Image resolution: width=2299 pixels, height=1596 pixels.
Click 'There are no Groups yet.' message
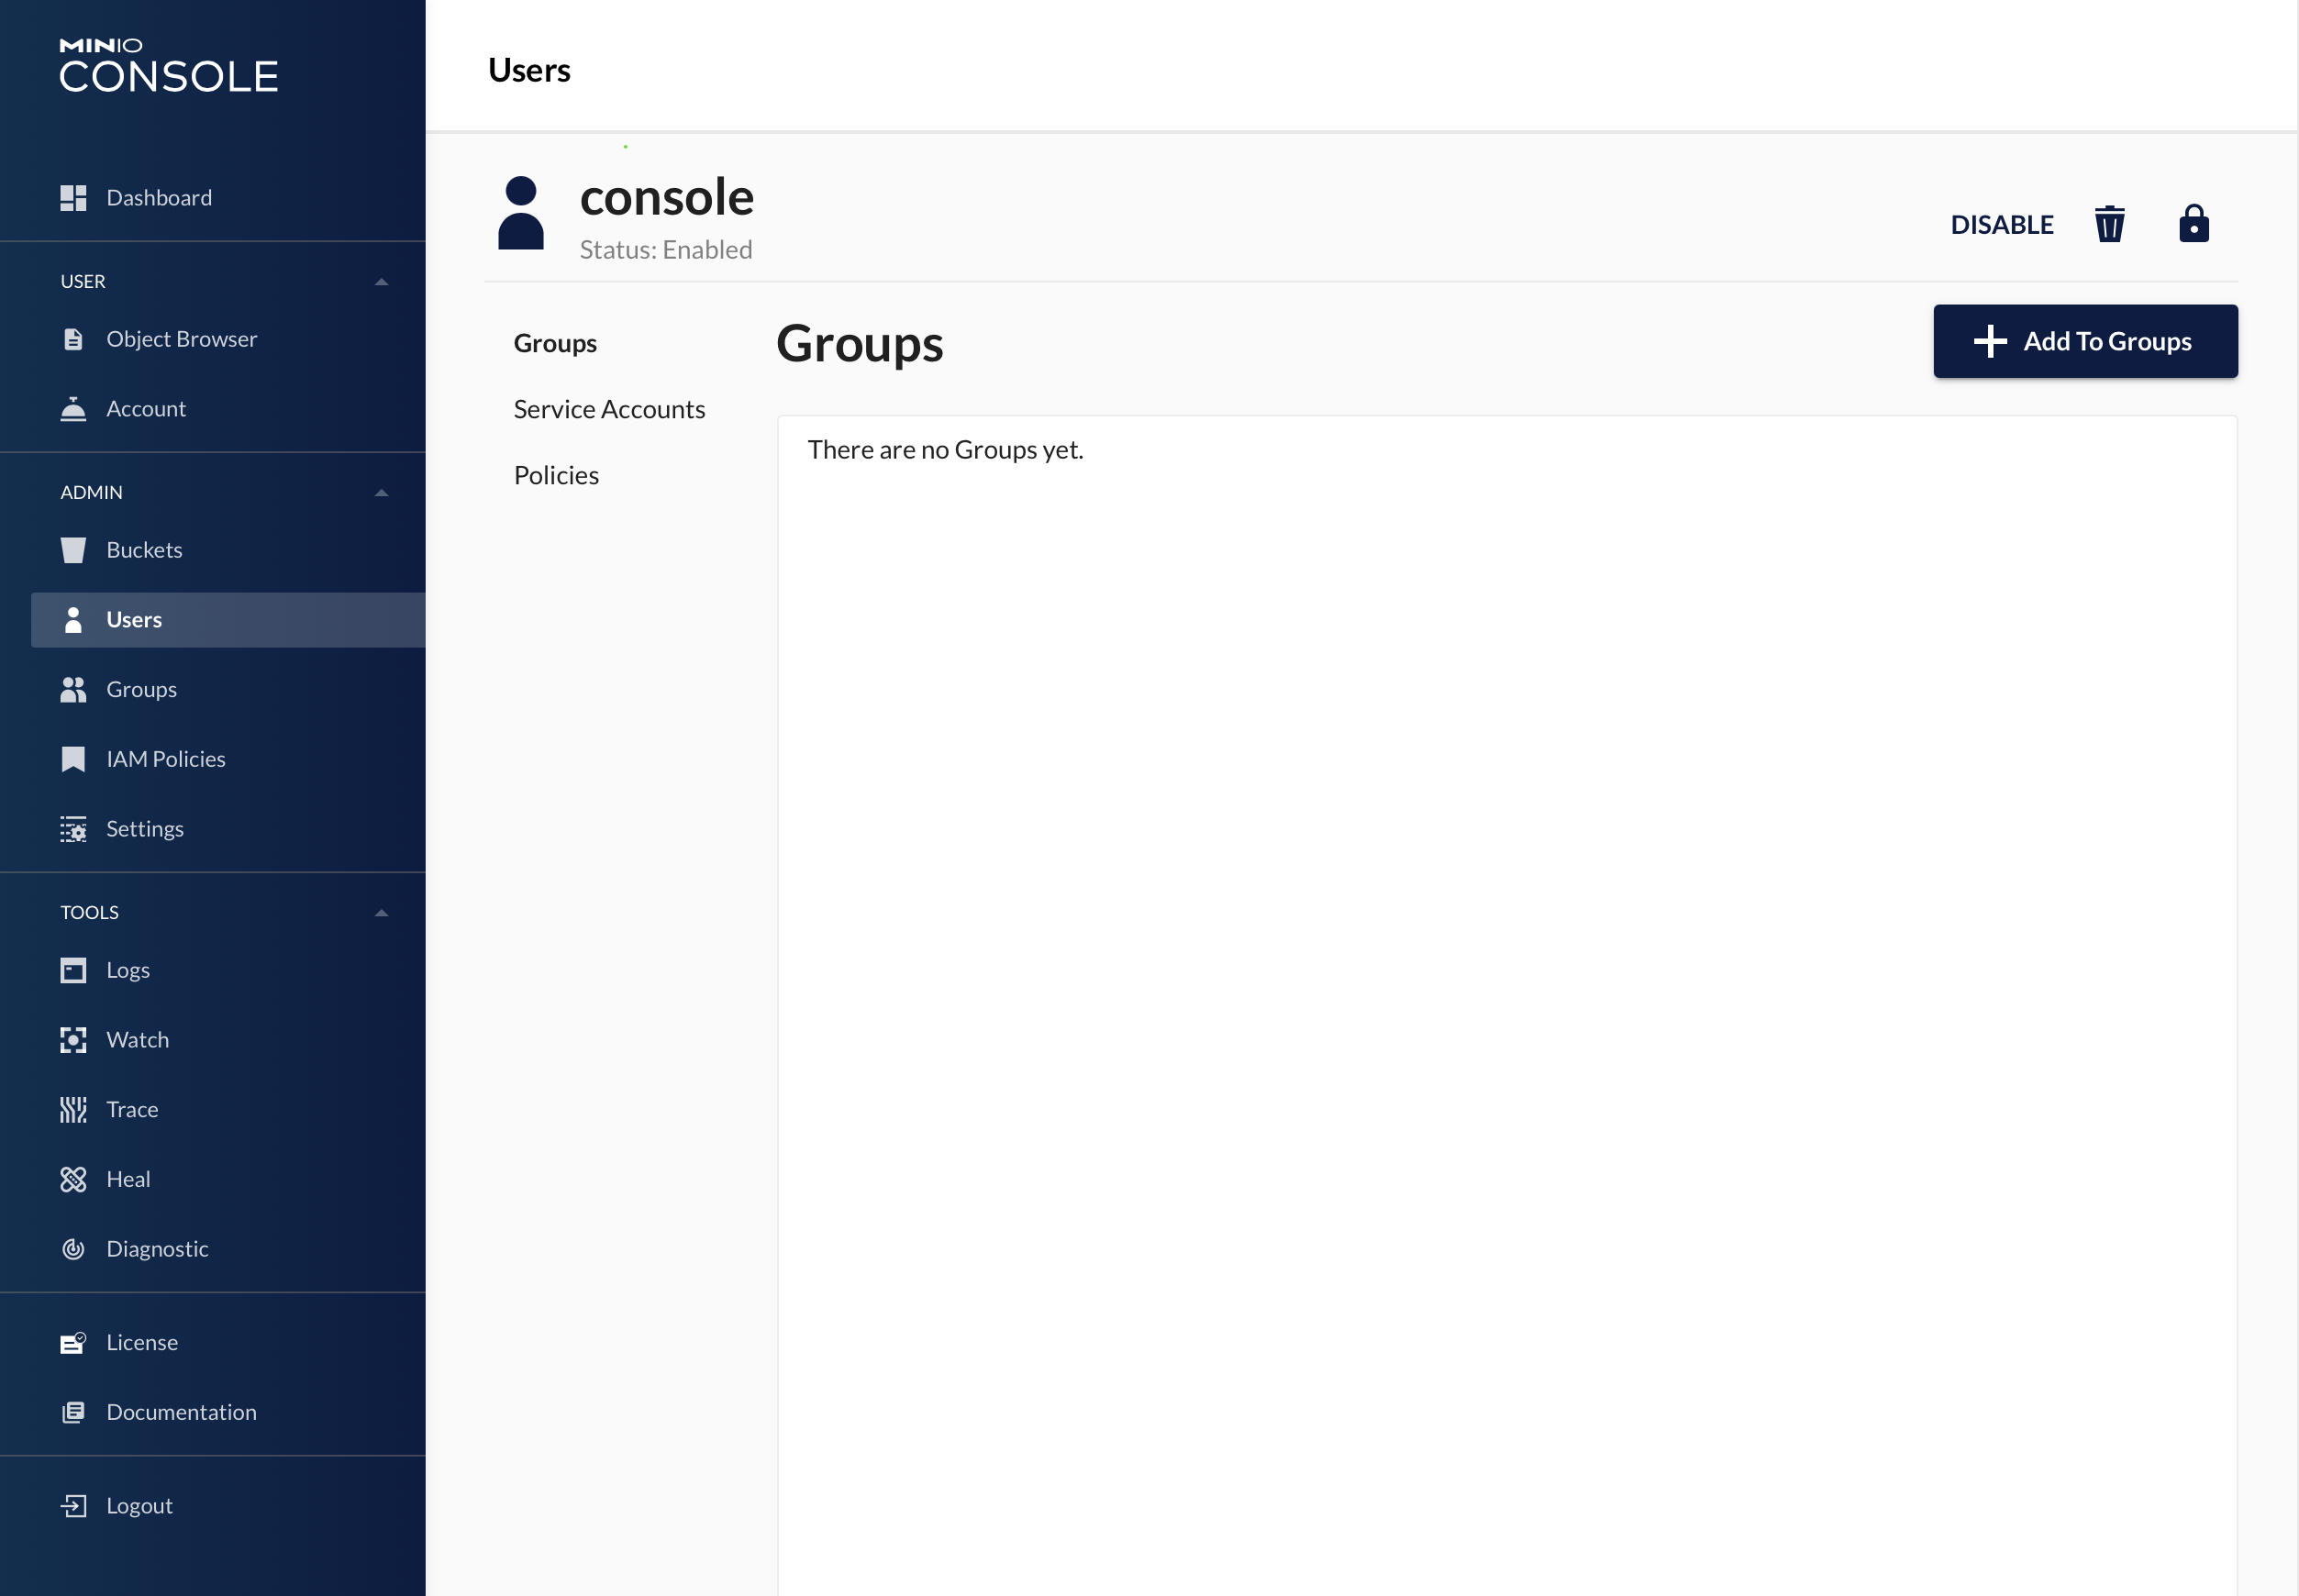click(x=945, y=450)
